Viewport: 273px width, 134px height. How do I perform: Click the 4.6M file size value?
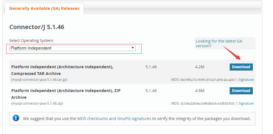(x=200, y=91)
